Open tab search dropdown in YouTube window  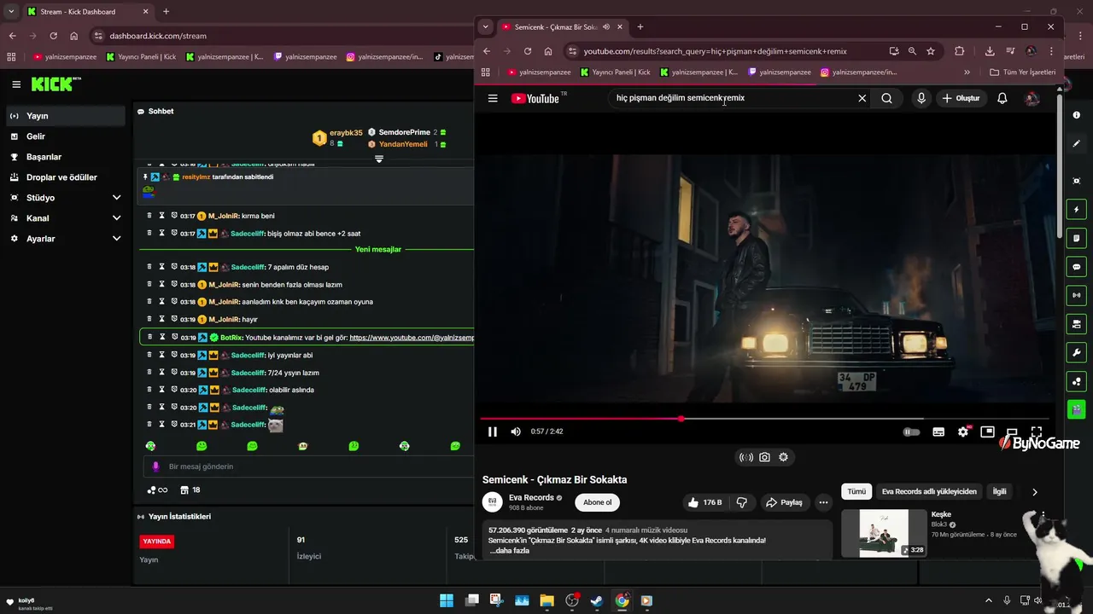coord(485,26)
